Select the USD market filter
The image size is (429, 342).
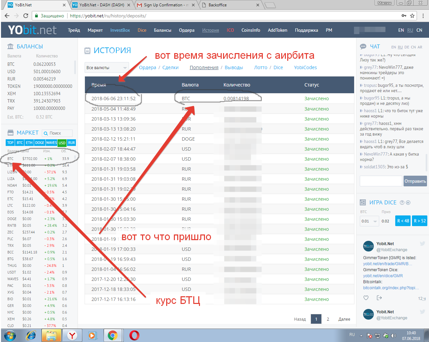coord(62,143)
